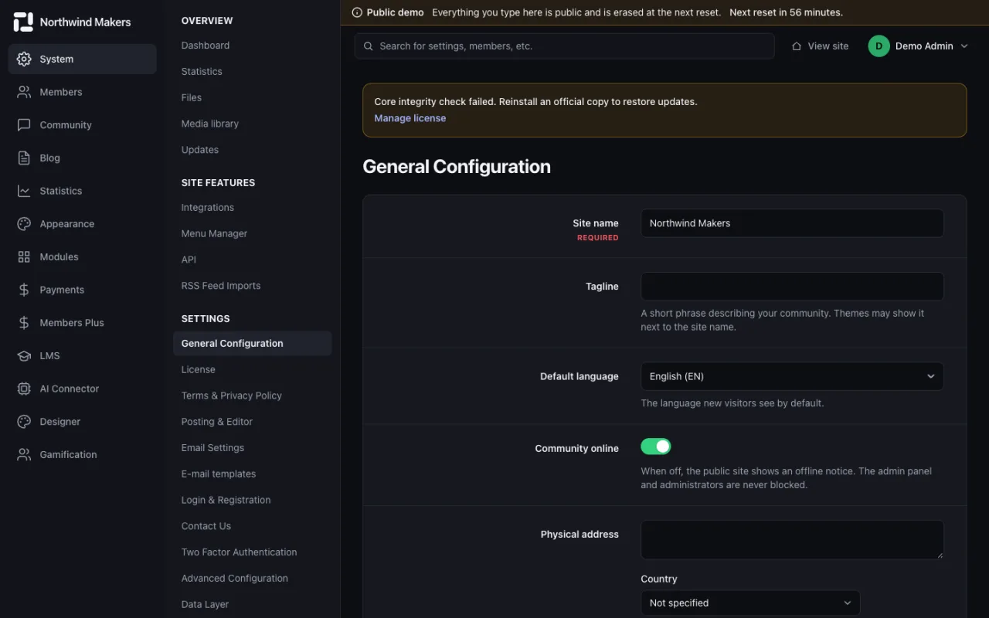Click the Manage license link
Screen dimensions: 989x618
pos(410,118)
